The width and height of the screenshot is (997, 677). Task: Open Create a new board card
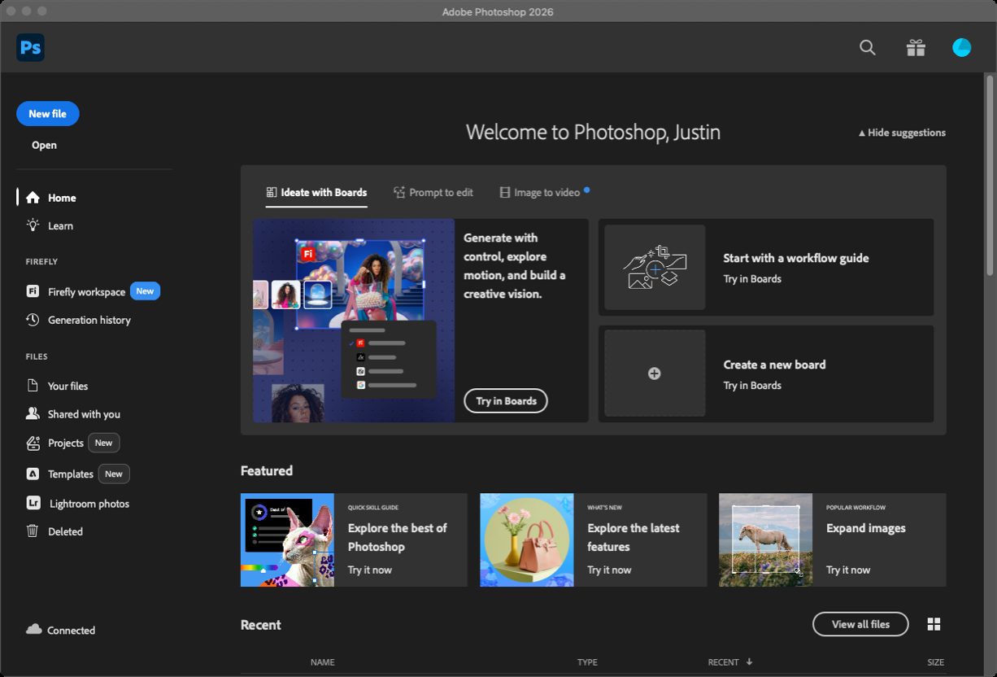pyautogui.click(x=766, y=373)
